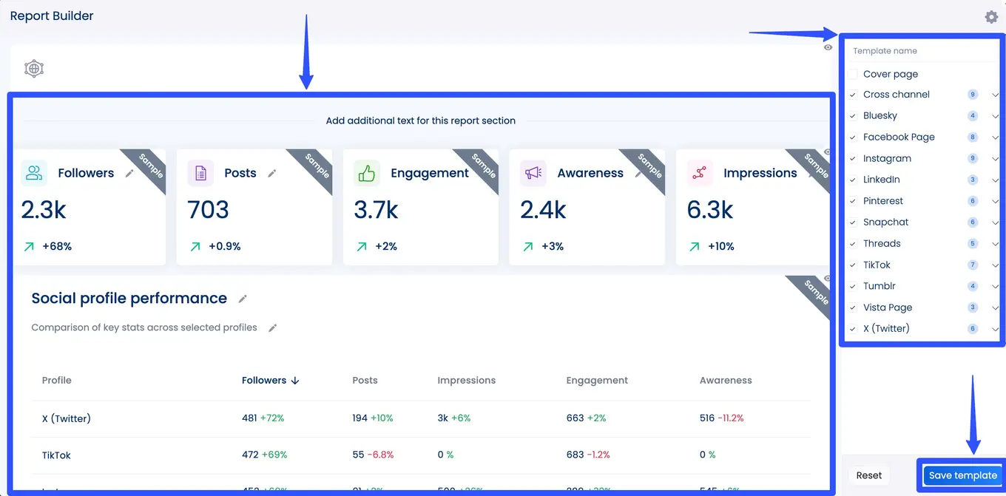Edit the comparison subtitle via pencil icon
This screenshot has width=1006, height=496.
(x=273, y=327)
